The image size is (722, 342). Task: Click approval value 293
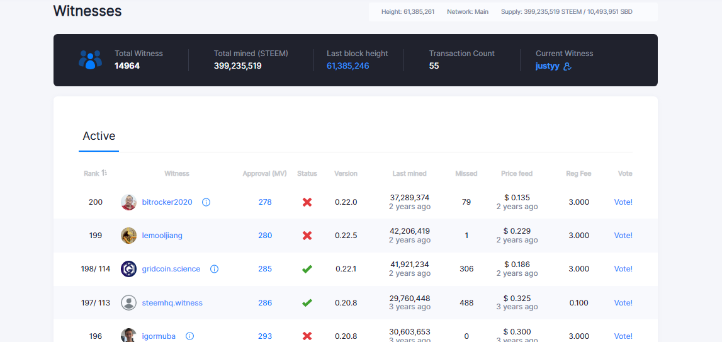click(x=265, y=336)
